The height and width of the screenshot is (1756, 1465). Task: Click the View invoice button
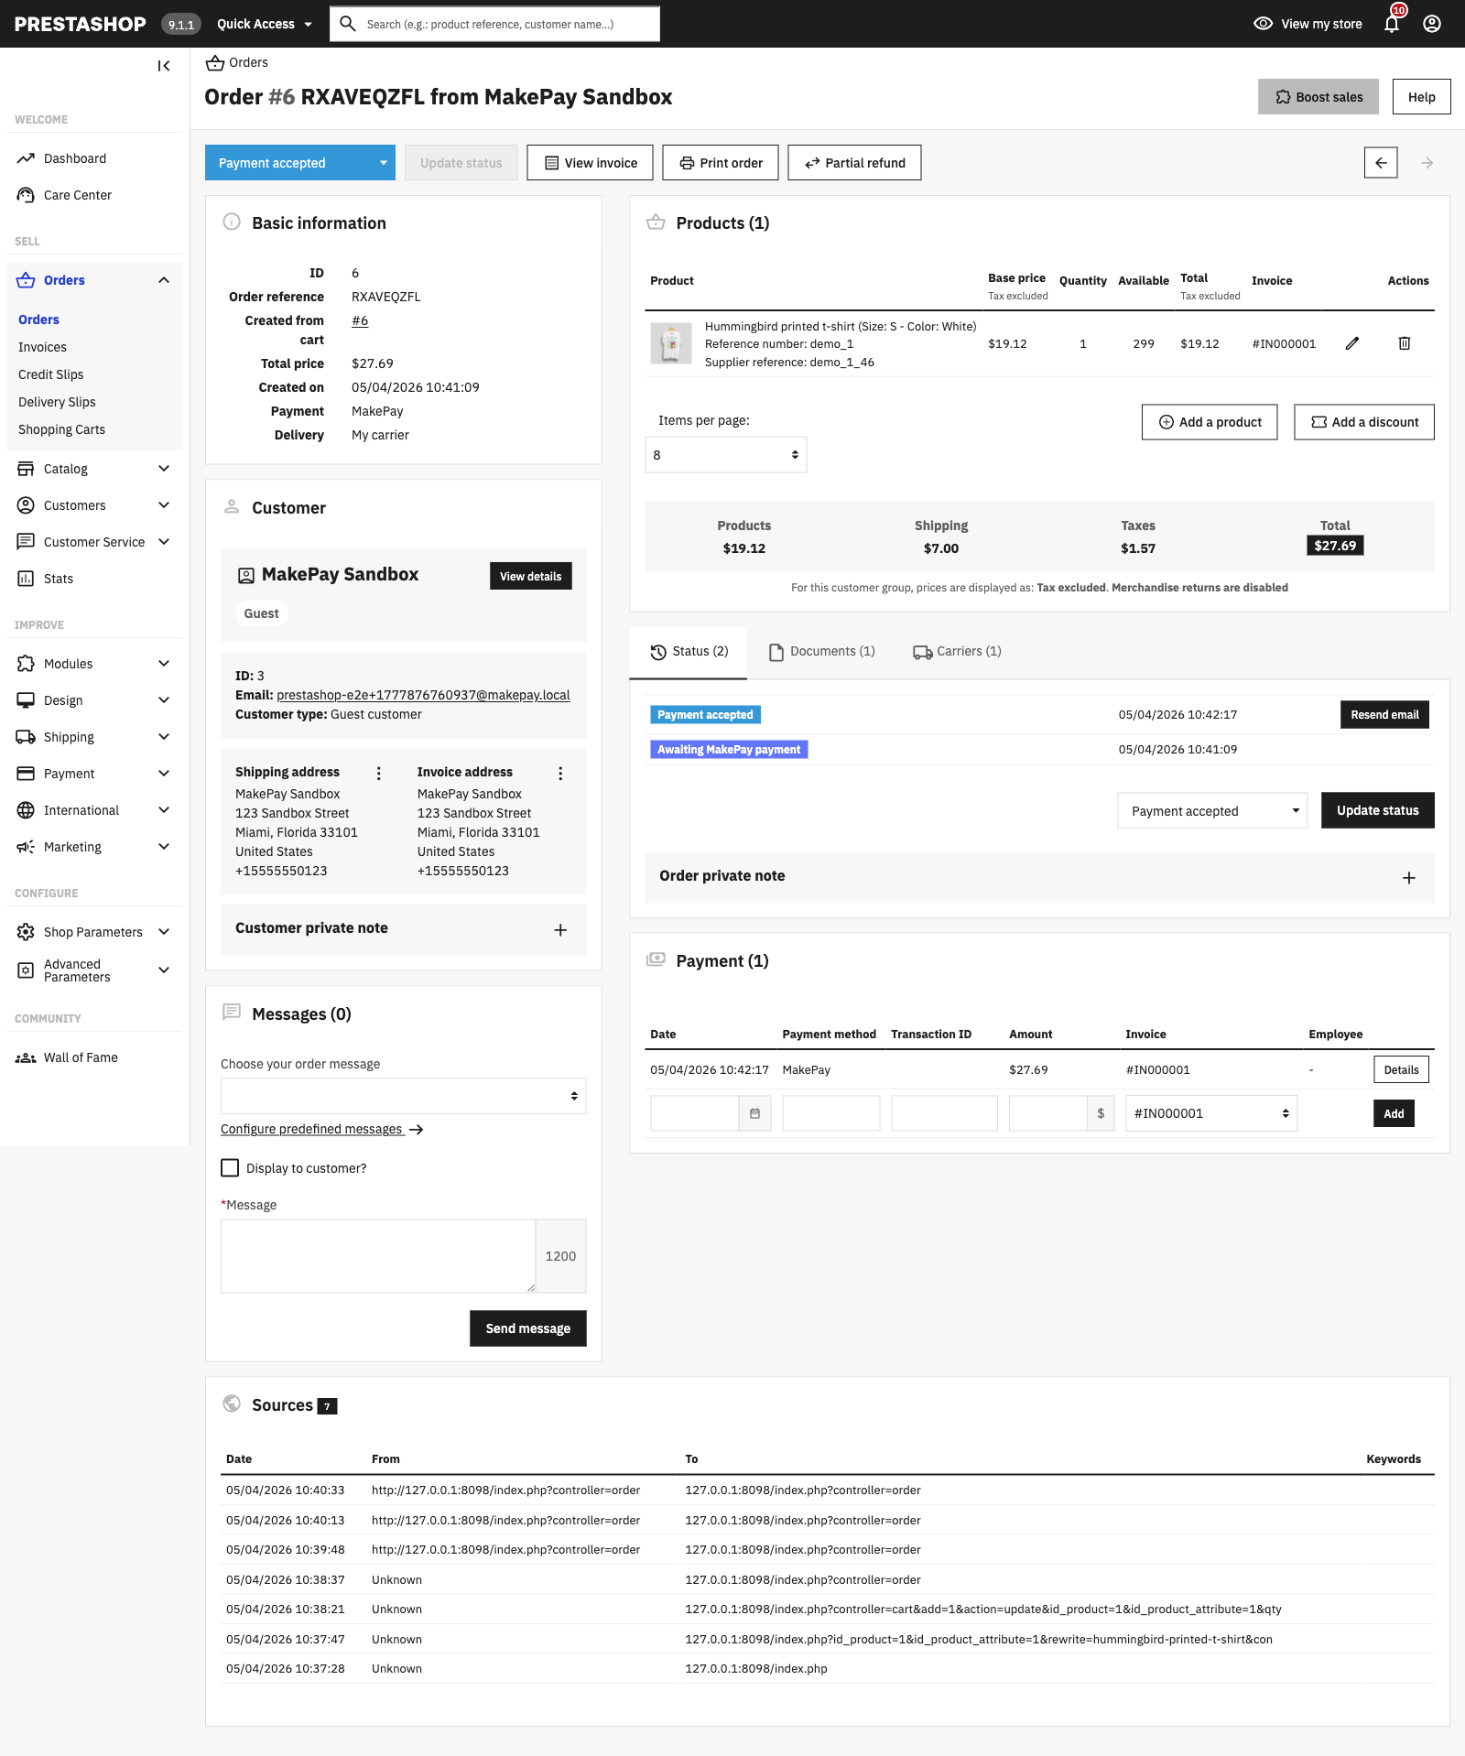click(x=590, y=163)
